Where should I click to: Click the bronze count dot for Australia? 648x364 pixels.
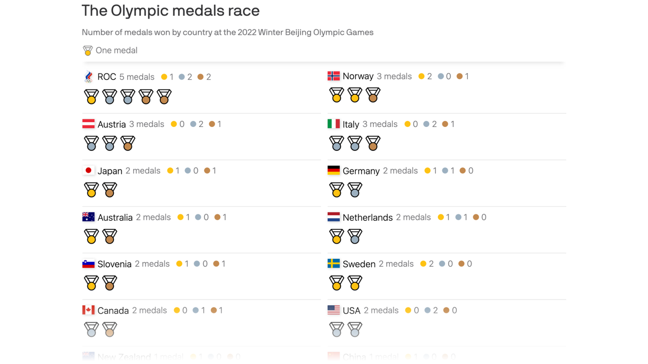point(217,217)
